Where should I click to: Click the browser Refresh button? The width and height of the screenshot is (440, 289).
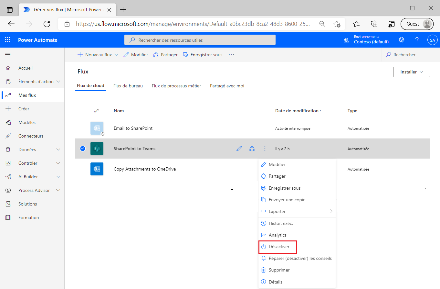47,24
